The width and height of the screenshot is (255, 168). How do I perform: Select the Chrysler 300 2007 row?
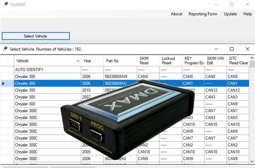tap(131, 97)
